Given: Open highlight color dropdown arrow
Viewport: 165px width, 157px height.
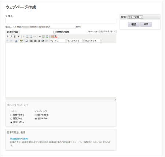Looking at the screenshot, I should point(24,41).
